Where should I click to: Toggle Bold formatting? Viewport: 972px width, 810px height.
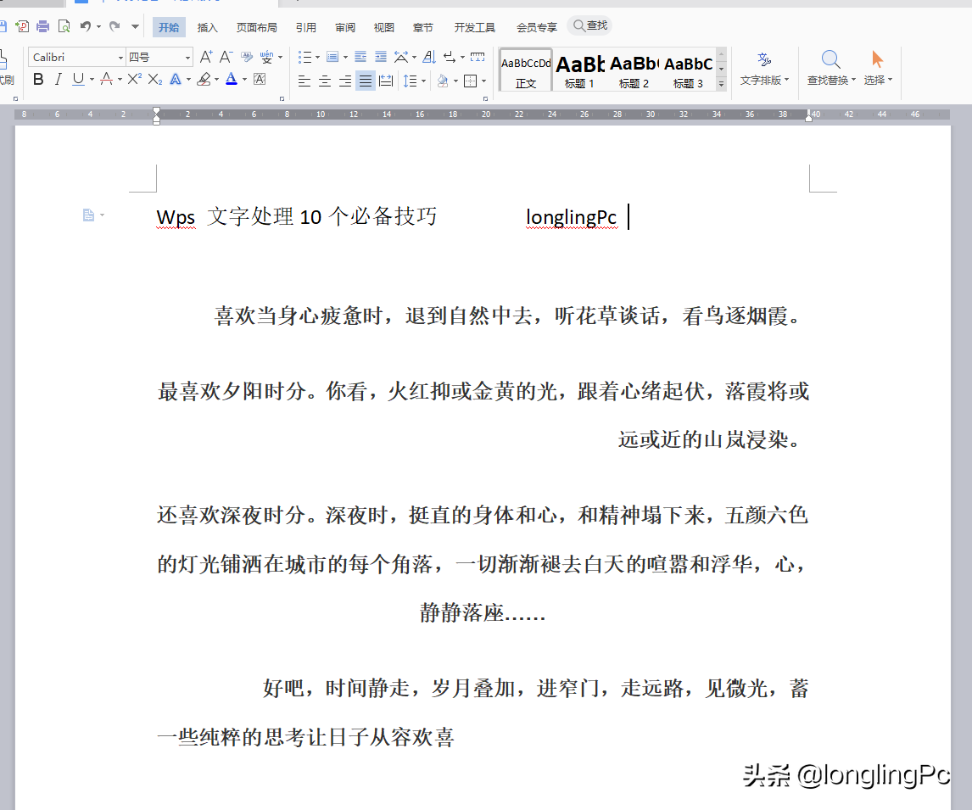[x=38, y=80]
